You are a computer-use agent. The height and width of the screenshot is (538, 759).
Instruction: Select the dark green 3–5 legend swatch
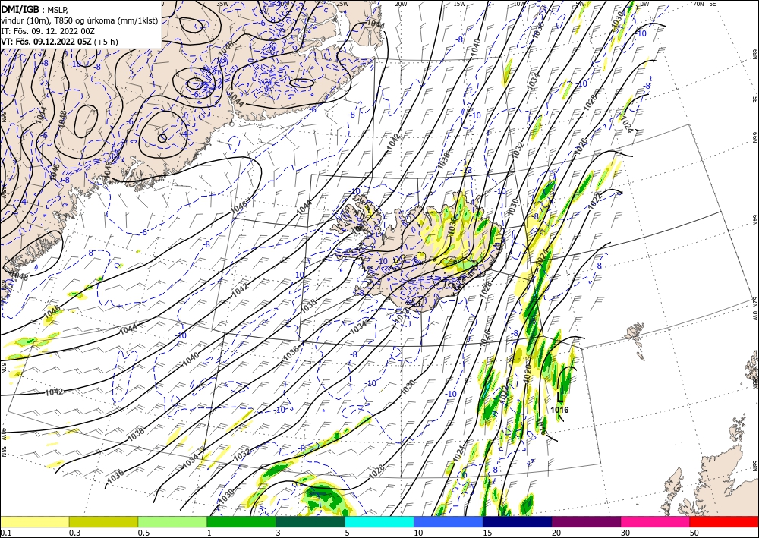310,521
